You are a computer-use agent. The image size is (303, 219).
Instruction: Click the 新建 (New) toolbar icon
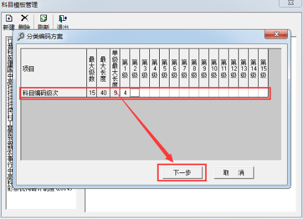9,19
